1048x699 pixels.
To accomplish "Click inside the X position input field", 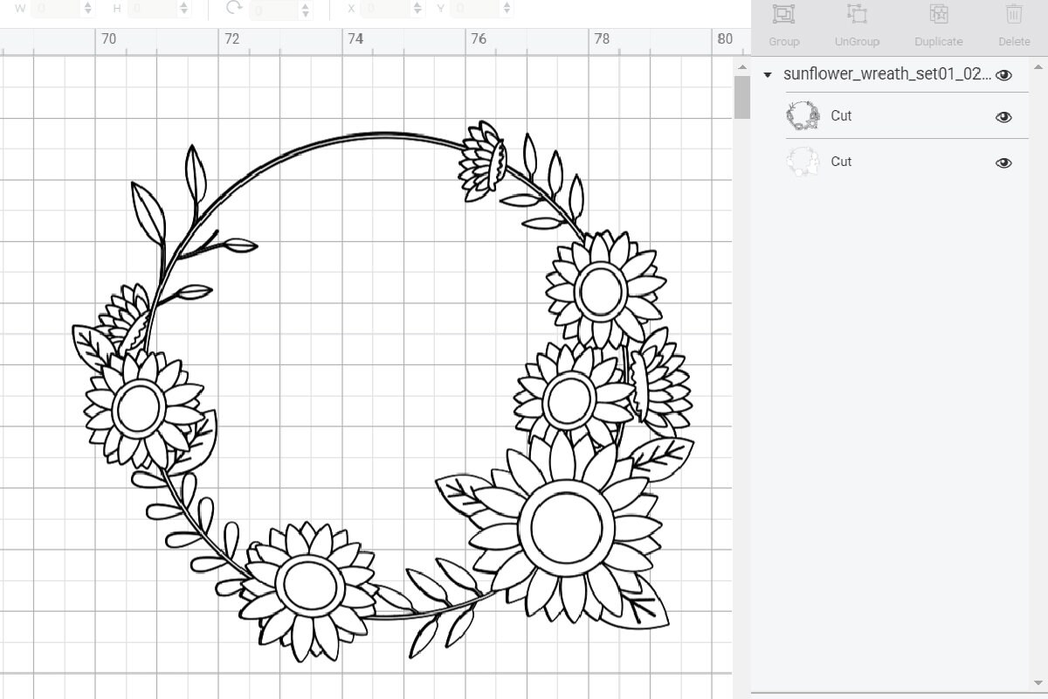I will [x=384, y=9].
